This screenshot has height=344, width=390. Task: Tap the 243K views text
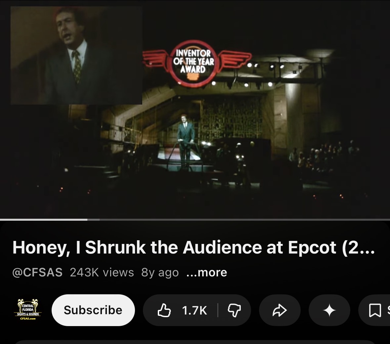pyautogui.click(x=102, y=272)
